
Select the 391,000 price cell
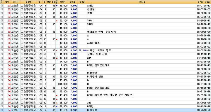pyautogui.click(x=63, y=84)
